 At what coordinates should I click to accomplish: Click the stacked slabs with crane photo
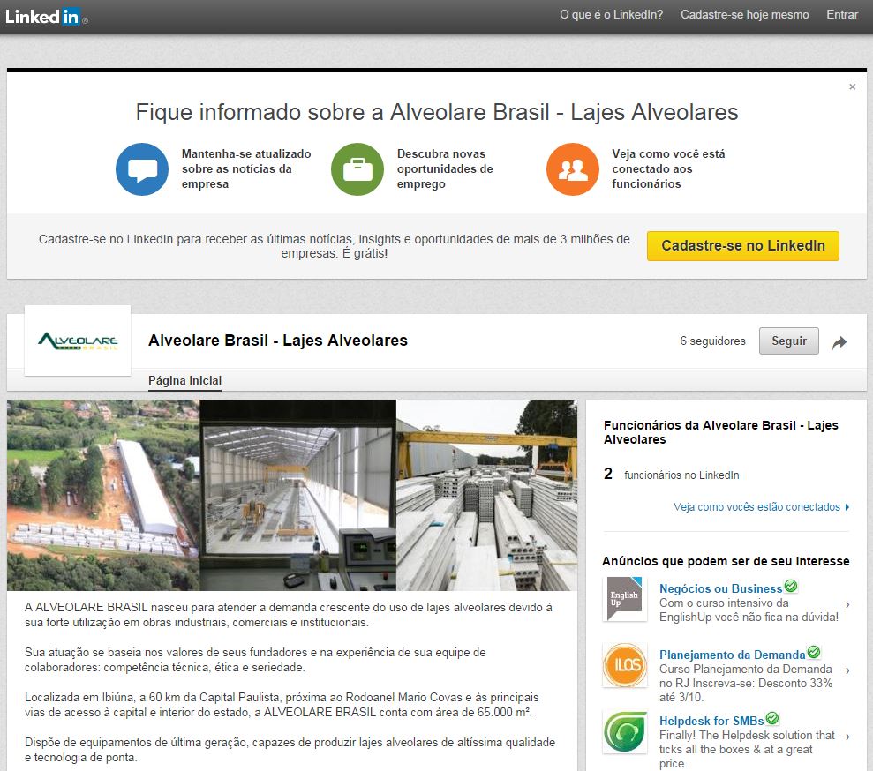(486, 495)
